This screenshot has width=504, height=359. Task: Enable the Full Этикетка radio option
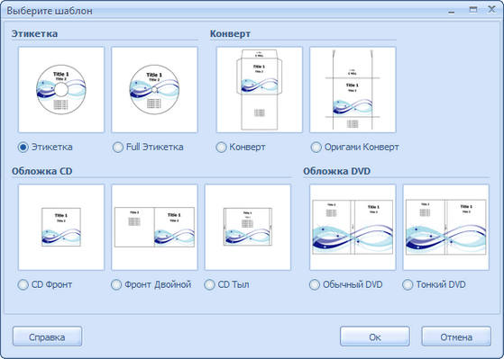click(x=117, y=148)
